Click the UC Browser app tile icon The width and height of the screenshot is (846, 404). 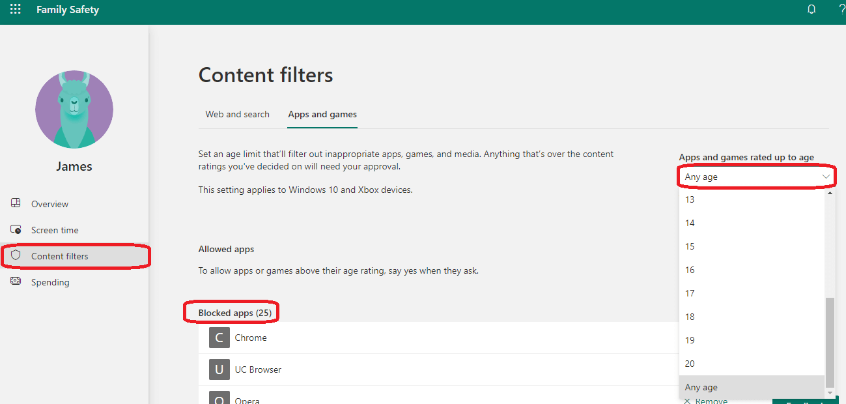[219, 369]
